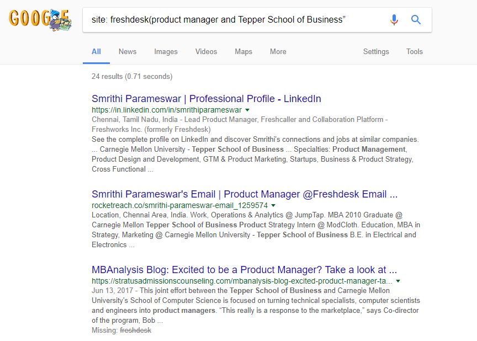Screen dimensions: 477x341
Task: Switch to the Videos tab
Action: pyautogui.click(x=206, y=52)
